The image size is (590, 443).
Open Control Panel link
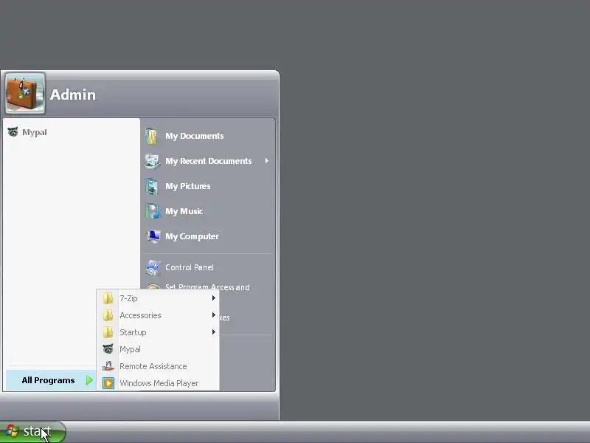tap(190, 267)
